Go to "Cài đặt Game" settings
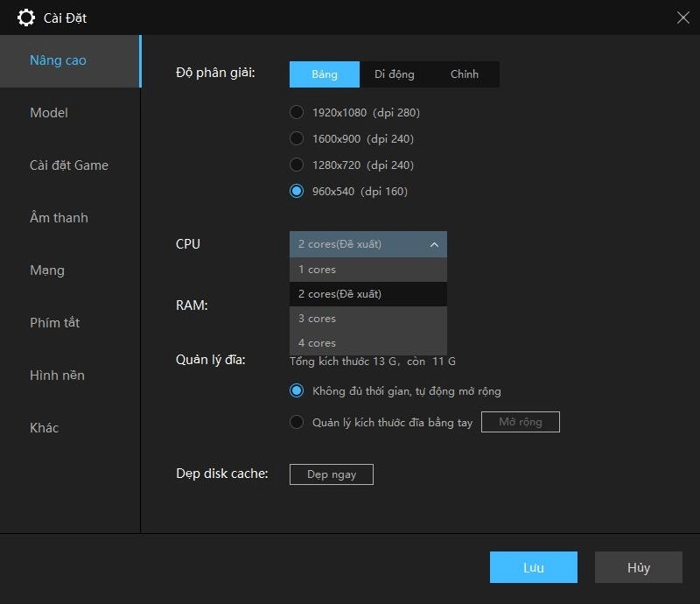Image resolution: width=700 pixels, height=604 pixels. tap(69, 165)
